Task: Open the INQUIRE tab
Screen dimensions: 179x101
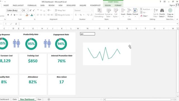Action: click(83, 5)
